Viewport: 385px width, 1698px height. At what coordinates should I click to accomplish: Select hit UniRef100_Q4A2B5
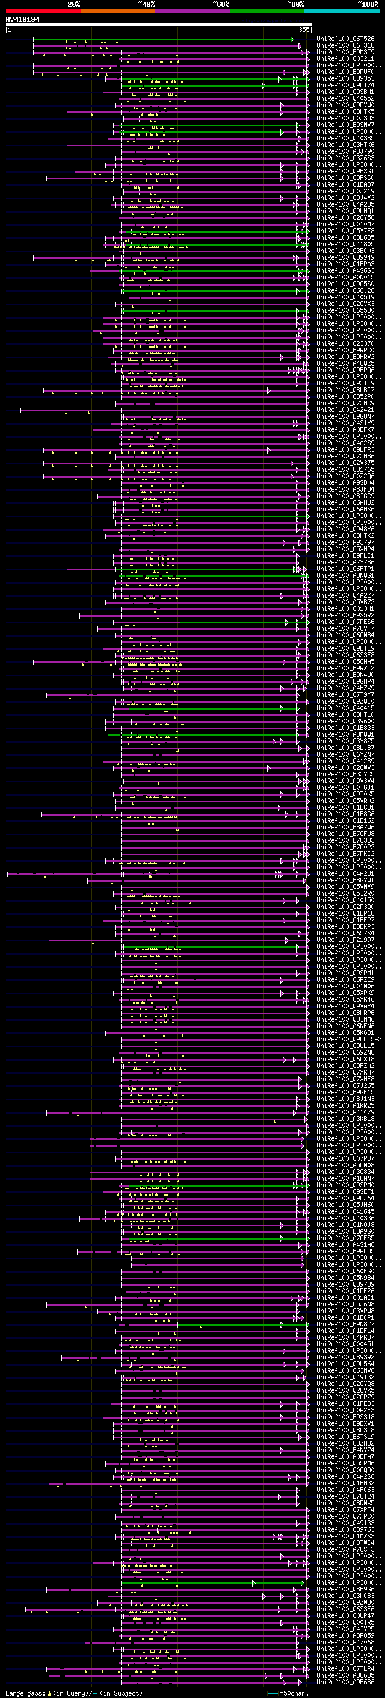click(345, 204)
